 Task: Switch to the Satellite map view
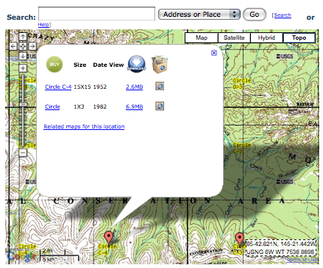click(234, 37)
